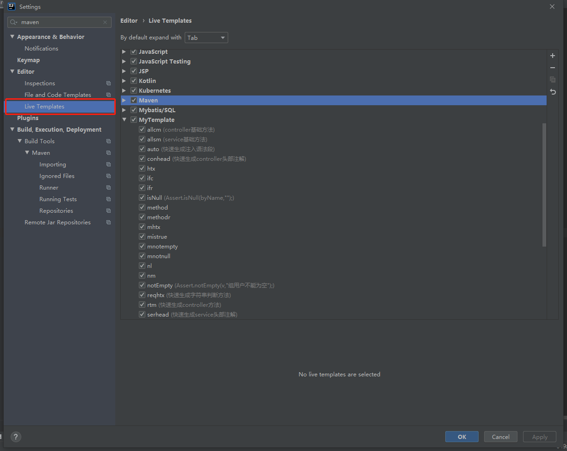
Task: Collapse the Build, Execution, Deployment section
Action: (12, 129)
